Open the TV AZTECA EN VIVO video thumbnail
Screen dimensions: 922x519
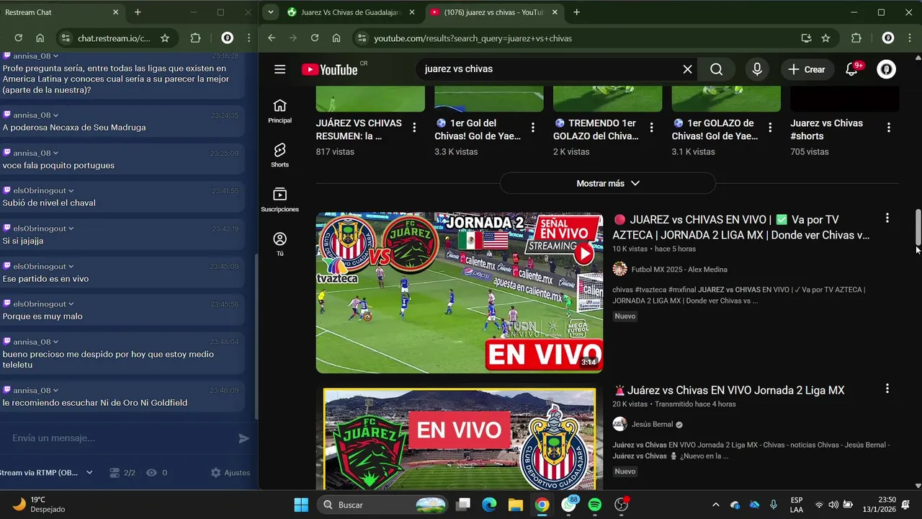point(460,293)
